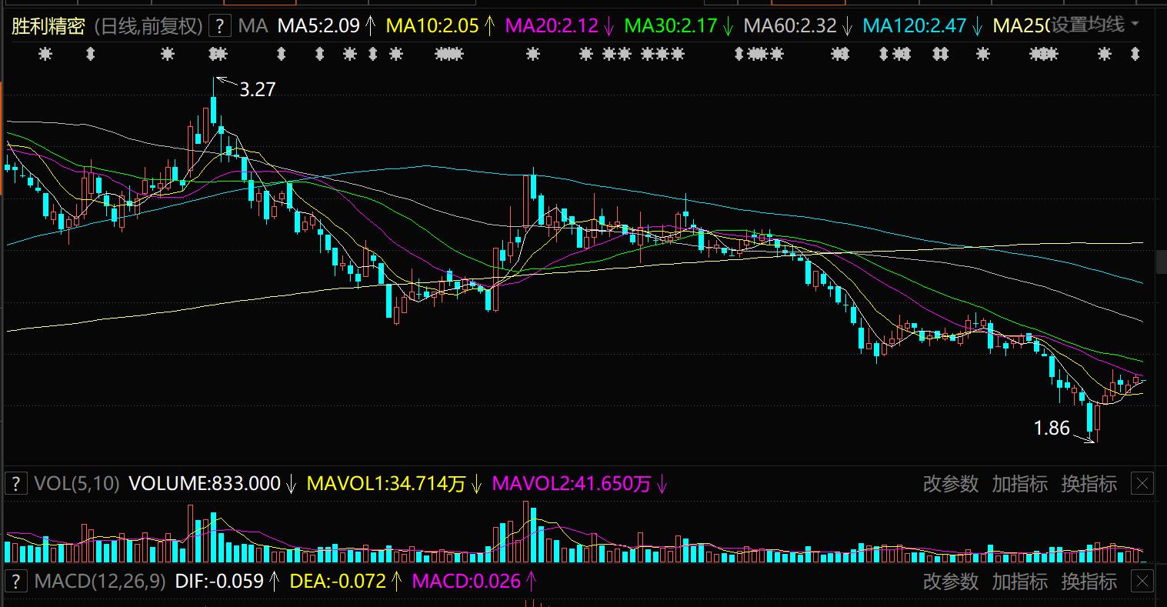
Task: Close the VOL indicator panel
Action: click(x=1142, y=484)
